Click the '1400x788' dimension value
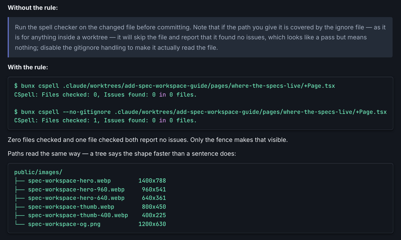This screenshot has height=240, width=401. [x=152, y=181]
